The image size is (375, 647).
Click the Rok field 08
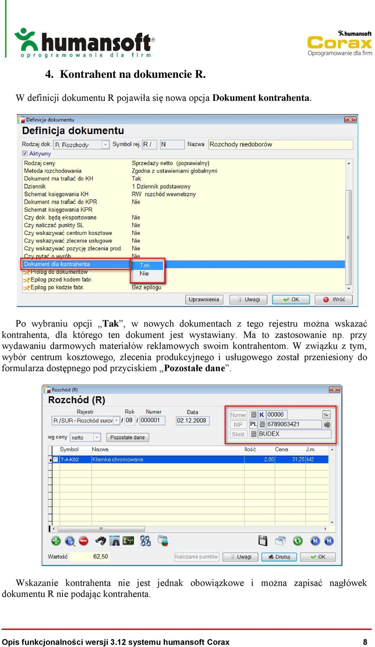pos(129,420)
